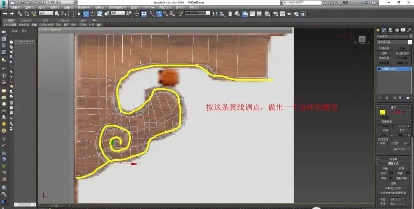Click the 连接 connect button
This screenshot has height=209, width=414.
point(393,183)
